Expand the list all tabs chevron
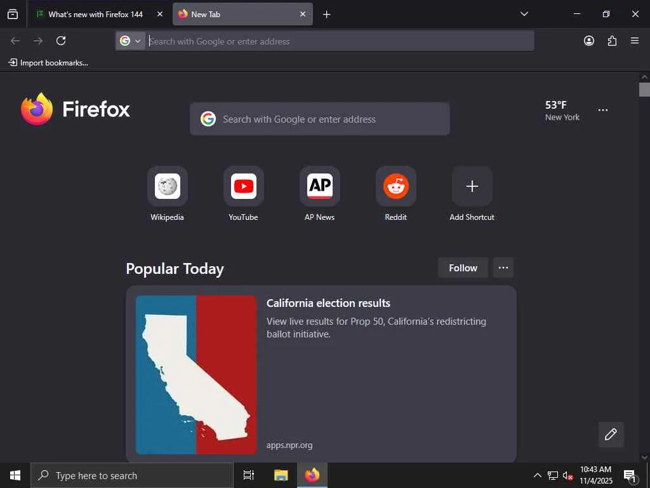The image size is (650, 488). (524, 14)
